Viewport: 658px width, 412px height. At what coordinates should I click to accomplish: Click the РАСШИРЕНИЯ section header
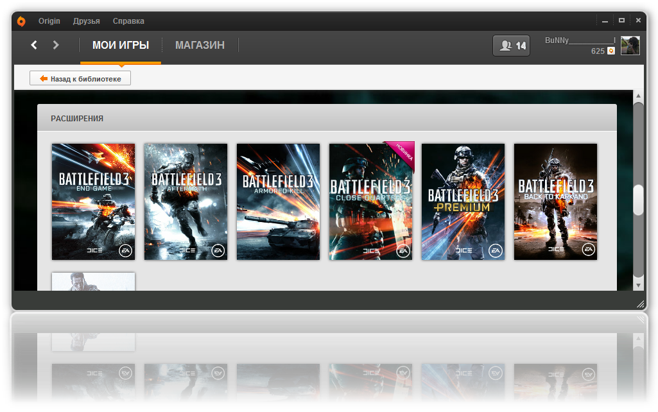77,119
